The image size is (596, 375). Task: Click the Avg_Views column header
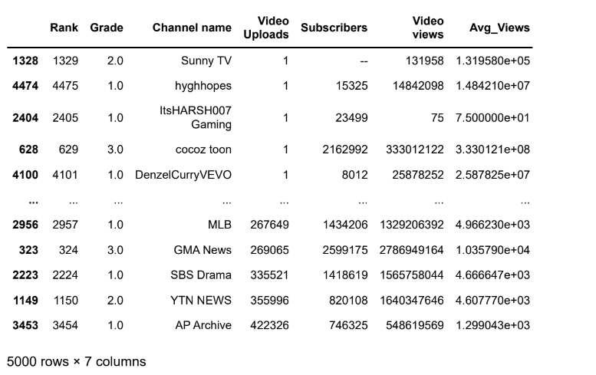(499, 28)
